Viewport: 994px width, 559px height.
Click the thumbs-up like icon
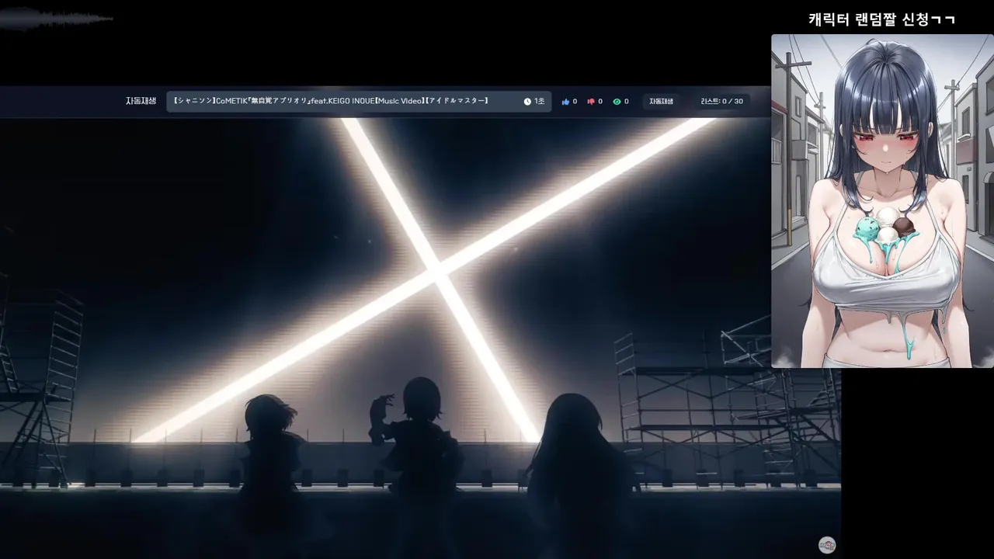point(565,102)
